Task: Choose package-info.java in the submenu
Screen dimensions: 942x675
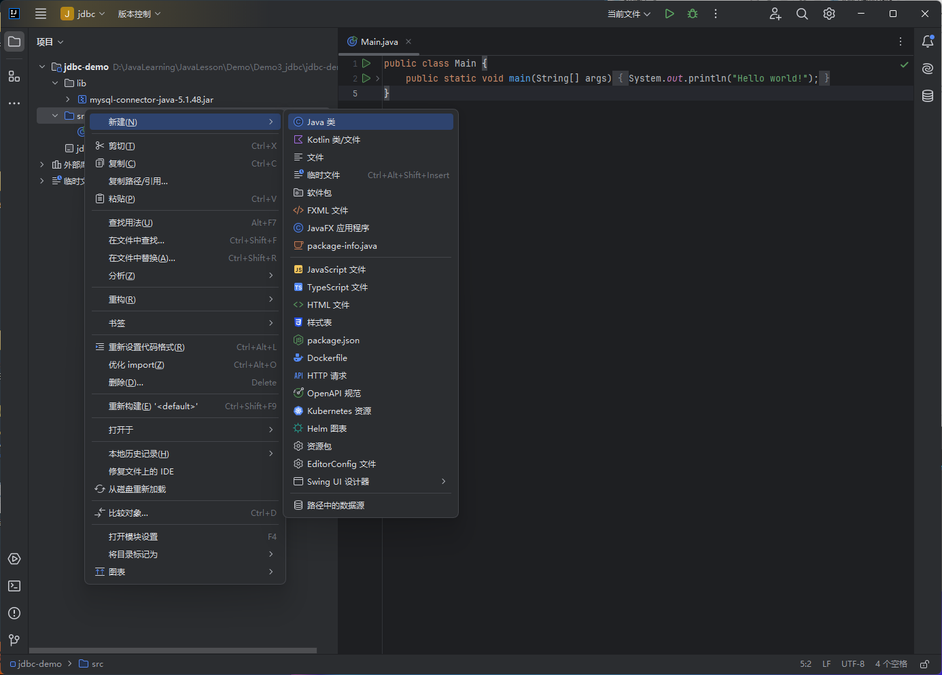Action: (370, 245)
